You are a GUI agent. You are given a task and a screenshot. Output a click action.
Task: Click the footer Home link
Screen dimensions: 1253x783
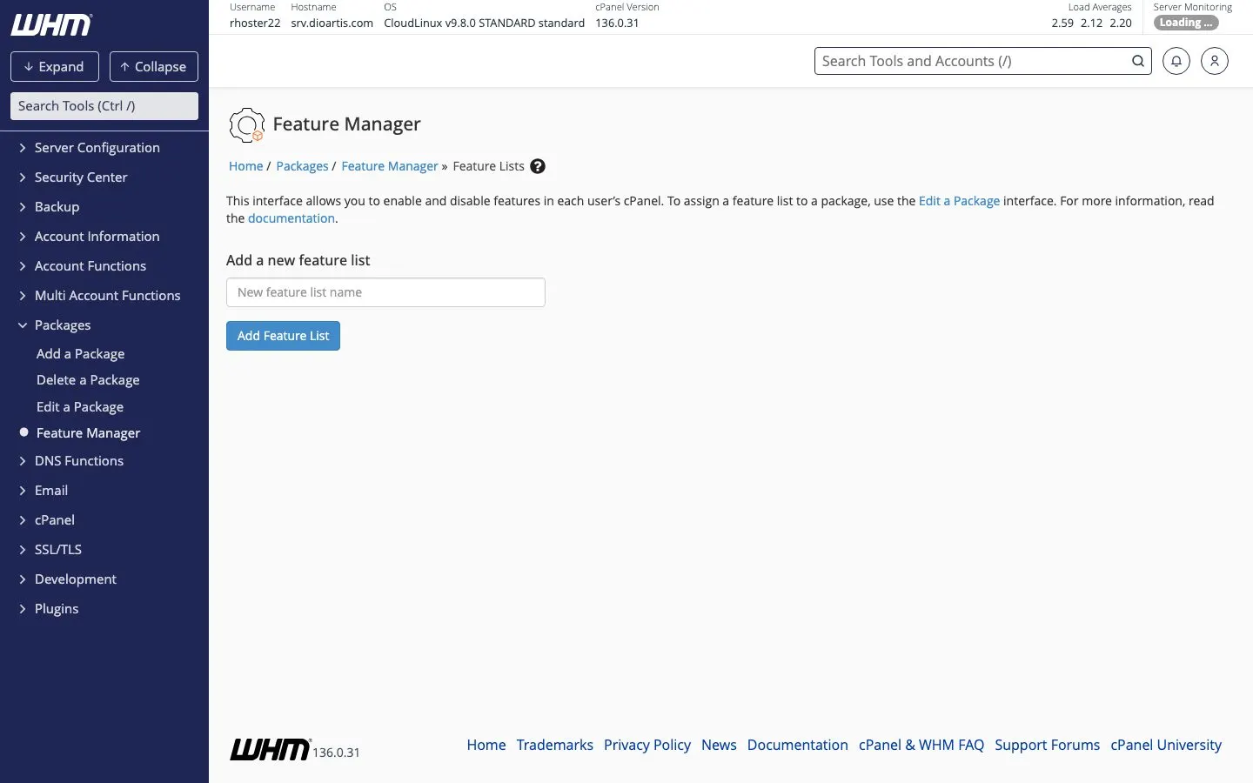point(486,745)
